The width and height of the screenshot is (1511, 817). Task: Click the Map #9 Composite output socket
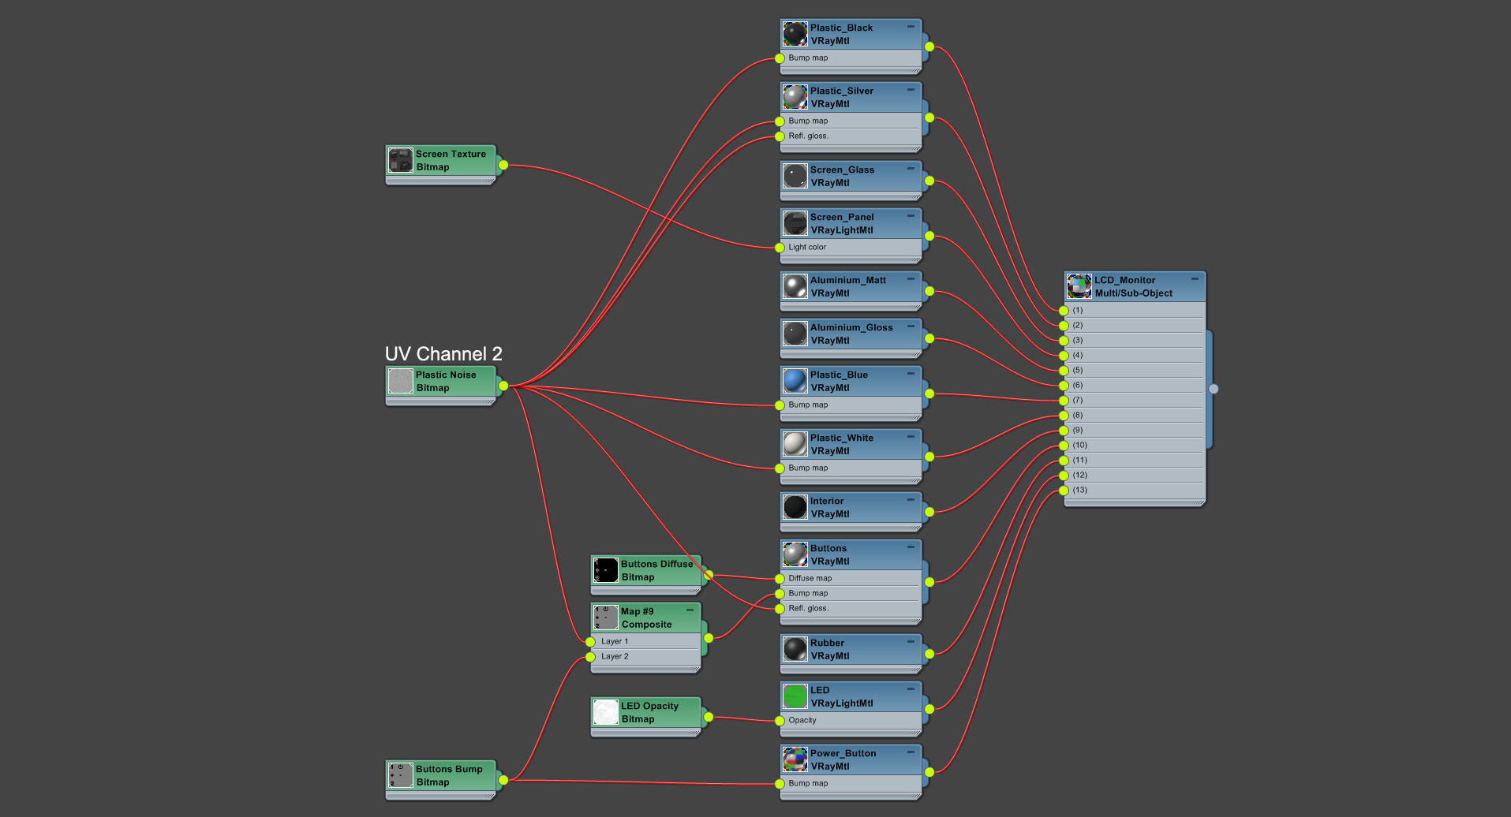pos(709,638)
